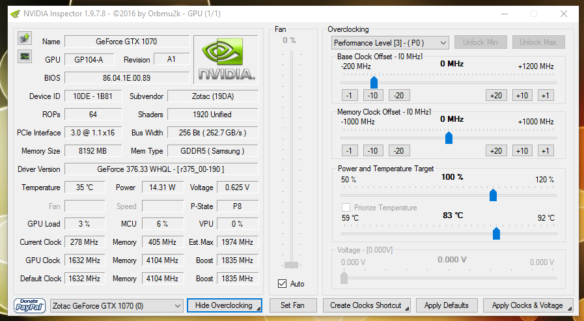Click the PayPal Donate icon

[x=29, y=305]
